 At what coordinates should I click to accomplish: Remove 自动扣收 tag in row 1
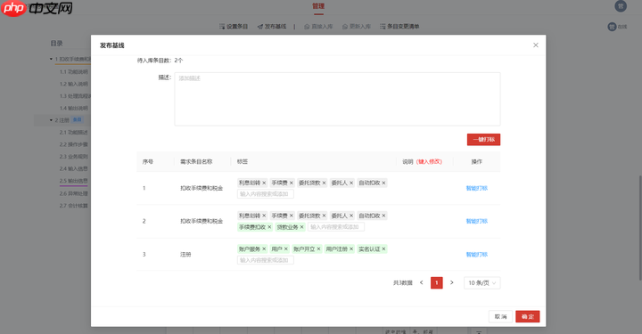click(383, 183)
